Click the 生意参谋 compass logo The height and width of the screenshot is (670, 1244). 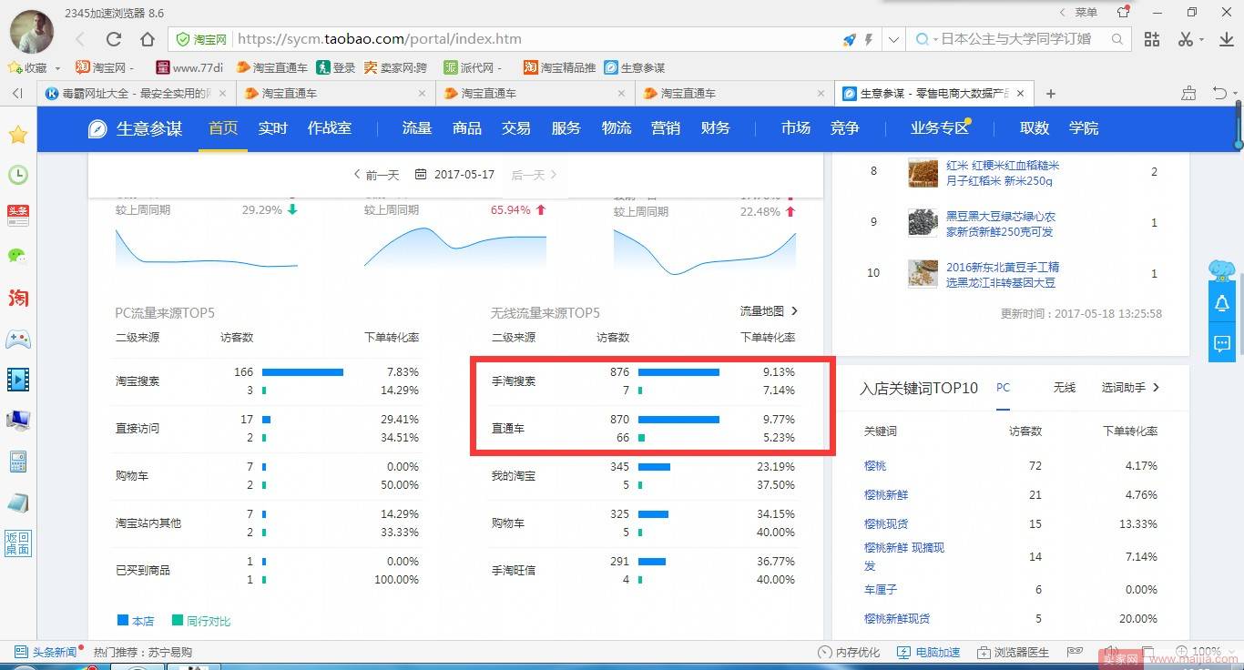pyautogui.click(x=97, y=128)
